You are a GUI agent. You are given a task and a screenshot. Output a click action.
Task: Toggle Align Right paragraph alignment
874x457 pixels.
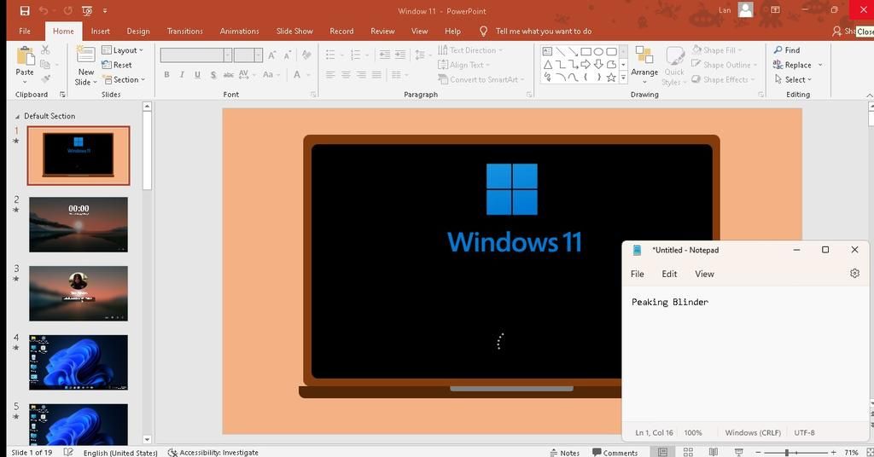coord(361,74)
